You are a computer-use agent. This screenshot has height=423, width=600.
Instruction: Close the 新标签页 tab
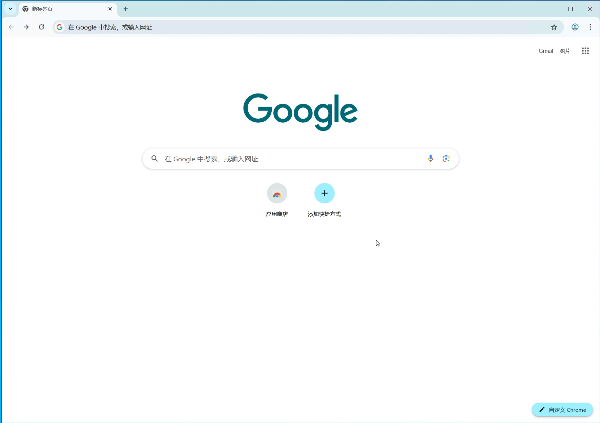point(110,9)
